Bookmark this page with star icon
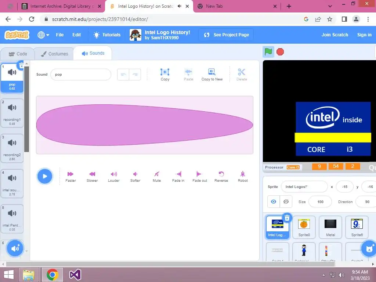The width and height of the screenshot is (376, 282). click(x=330, y=19)
